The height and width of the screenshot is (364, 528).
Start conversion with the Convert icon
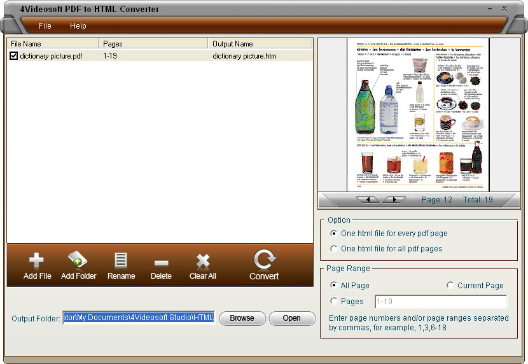(263, 260)
